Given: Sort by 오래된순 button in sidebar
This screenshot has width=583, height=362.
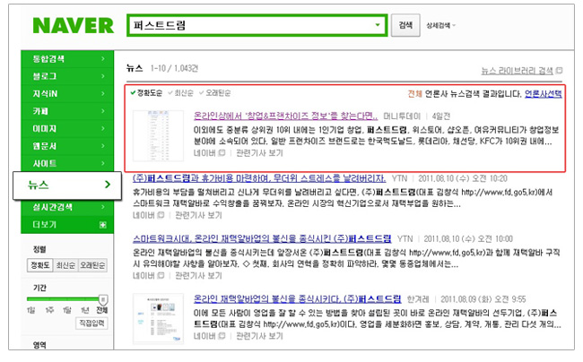Looking at the screenshot, I should 92,265.
